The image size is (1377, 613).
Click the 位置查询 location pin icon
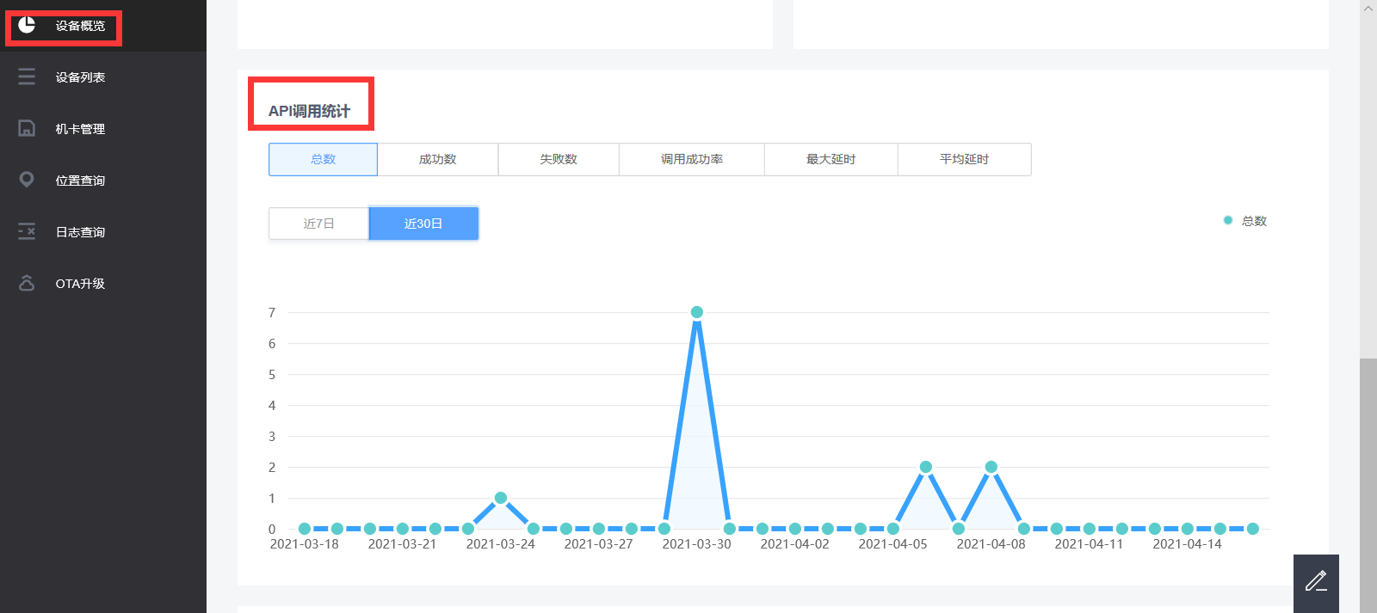click(27, 180)
